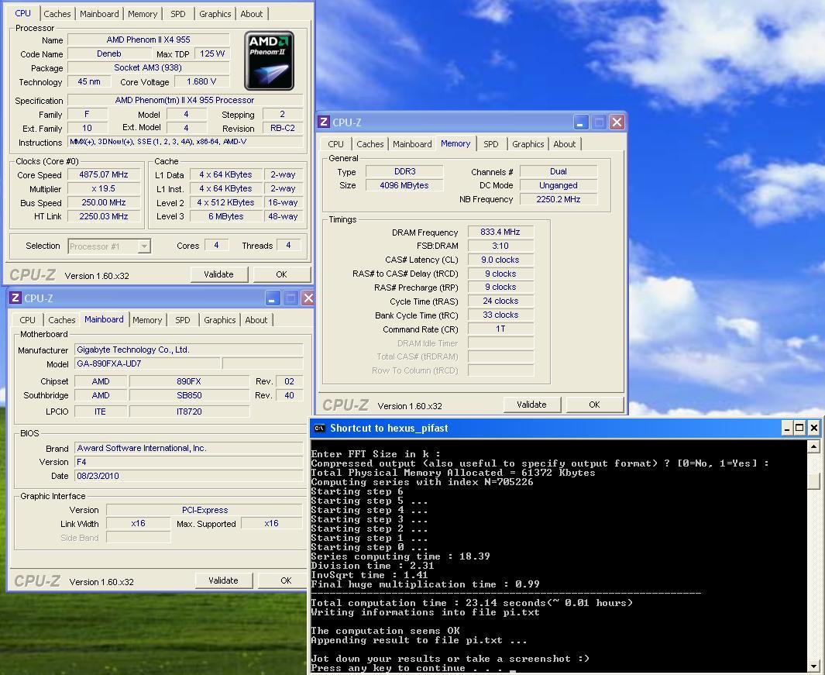The height and width of the screenshot is (675, 825).
Task: Open About tab in the Mainboard CPU-Z window
Action: pyautogui.click(x=256, y=320)
